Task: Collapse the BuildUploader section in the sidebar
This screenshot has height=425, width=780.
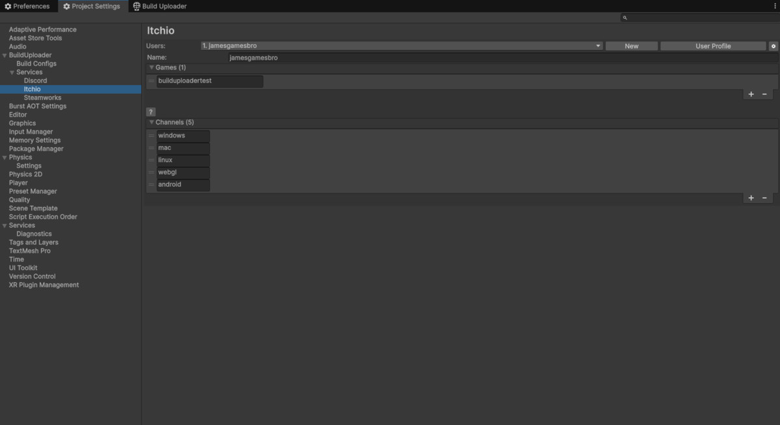Action: 4,55
